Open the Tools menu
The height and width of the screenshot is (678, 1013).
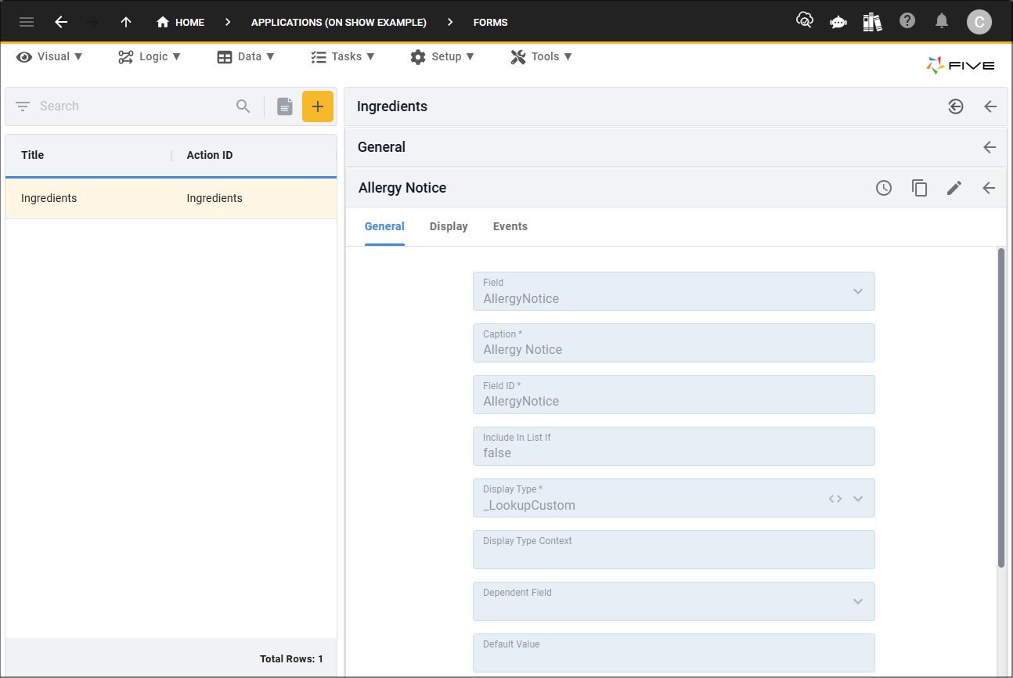tap(542, 56)
